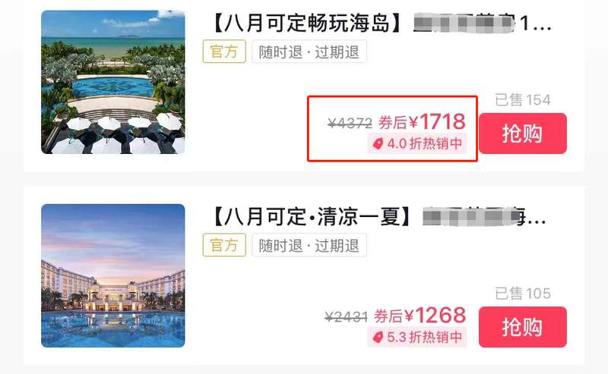Open the 八月可定·清凉一夏 listing title
Image resolution: width=608 pixels, height=374 pixels.
pyautogui.click(x=379, y=217)
